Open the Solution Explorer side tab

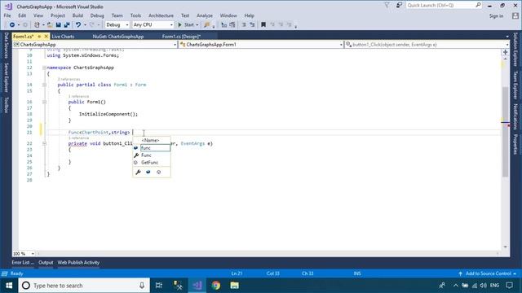point(515,49)
